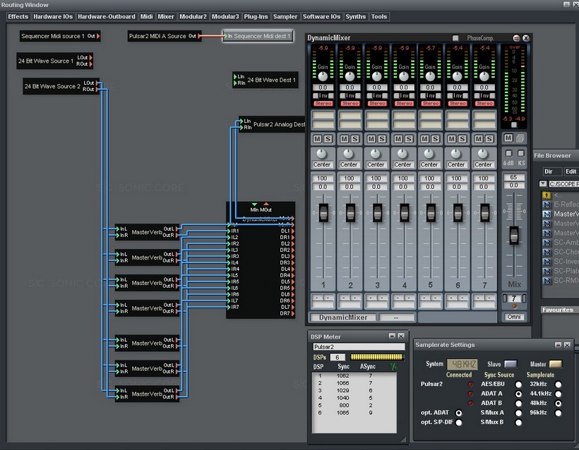
Task: Go up one folder in File Browser
Action: coord(547,195)
